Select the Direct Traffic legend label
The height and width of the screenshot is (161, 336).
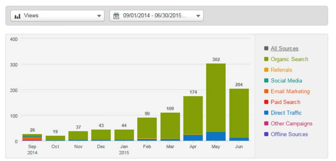click(x=286, y=113)
